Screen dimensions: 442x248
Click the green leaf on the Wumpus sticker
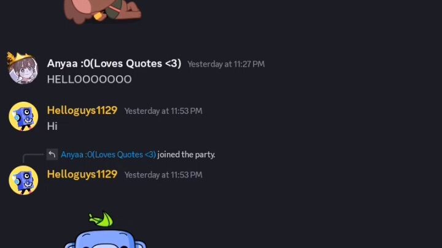101,219
